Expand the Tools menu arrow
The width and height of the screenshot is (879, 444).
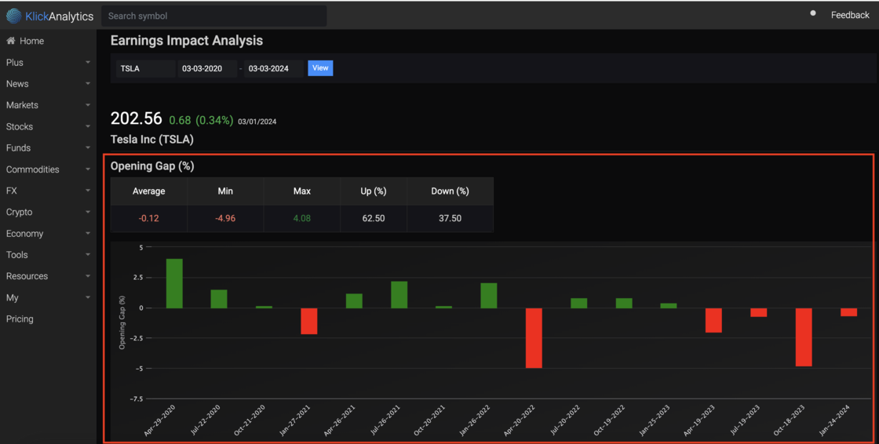(88, 254)
